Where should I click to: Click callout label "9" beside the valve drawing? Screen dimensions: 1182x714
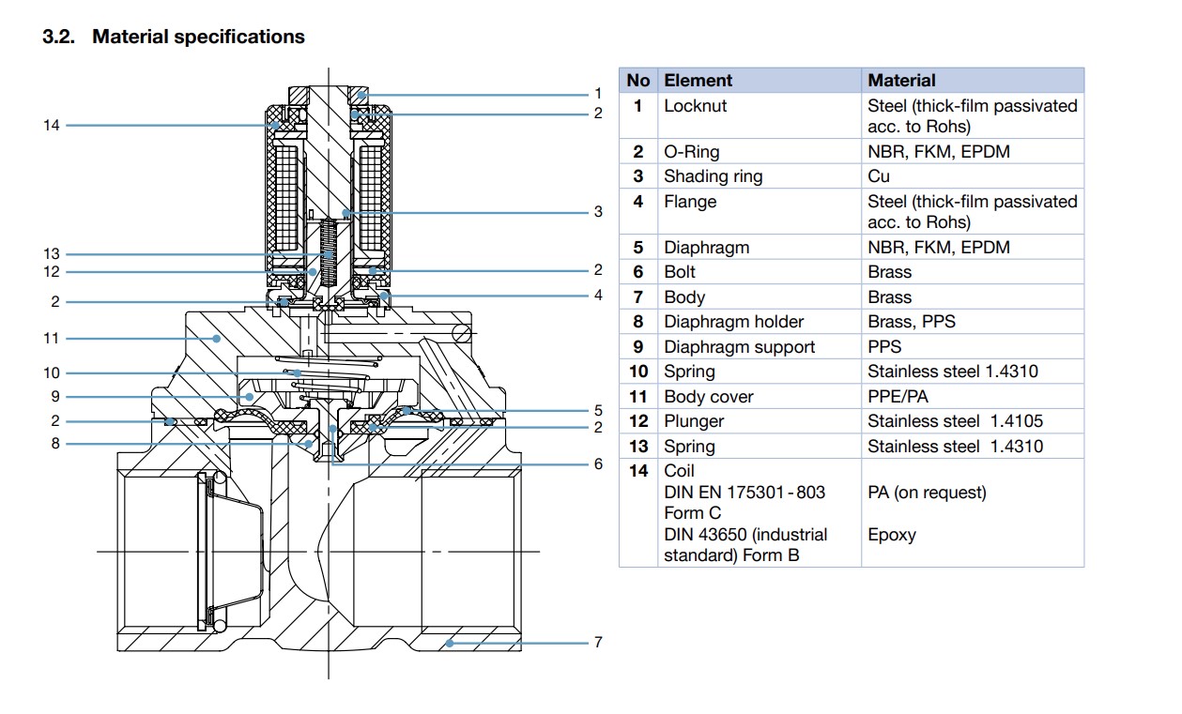55,397
